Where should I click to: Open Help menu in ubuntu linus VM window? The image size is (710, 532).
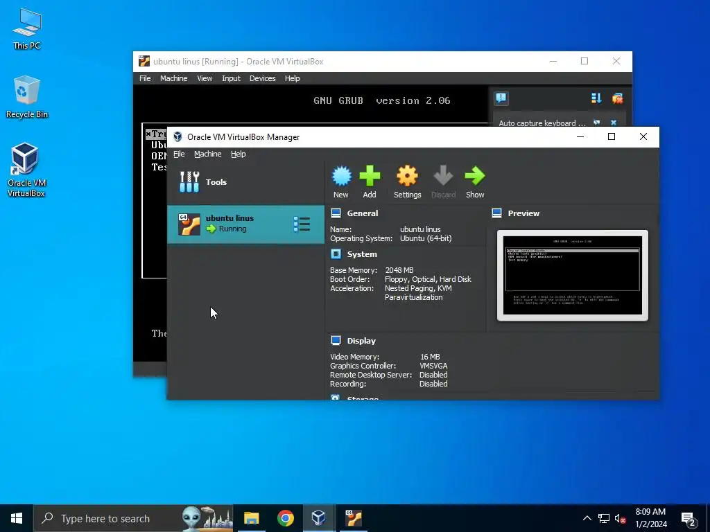pos(292,78)
